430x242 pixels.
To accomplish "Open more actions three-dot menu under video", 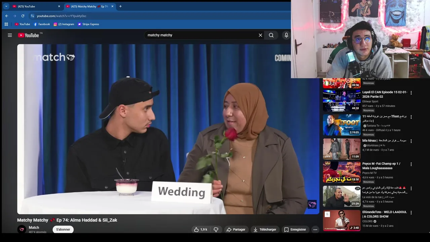I will 315,230.
